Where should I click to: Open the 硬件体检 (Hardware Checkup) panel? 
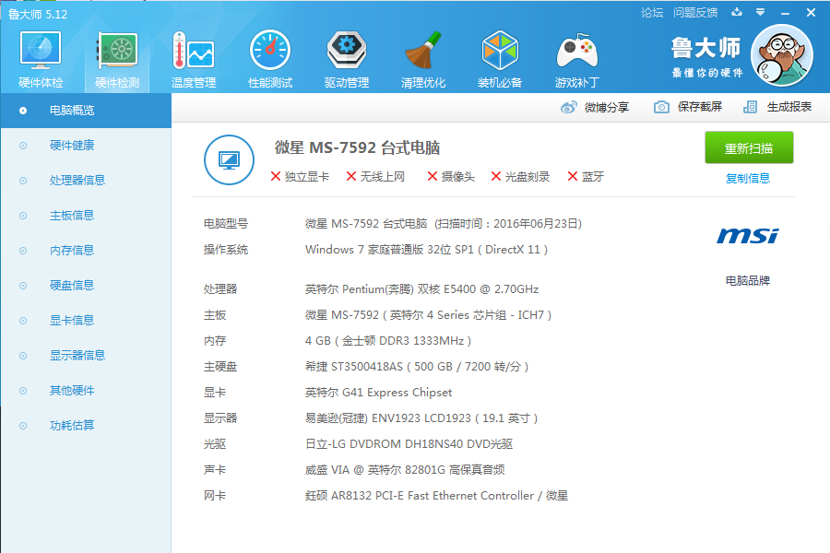[x=39, y=57]
